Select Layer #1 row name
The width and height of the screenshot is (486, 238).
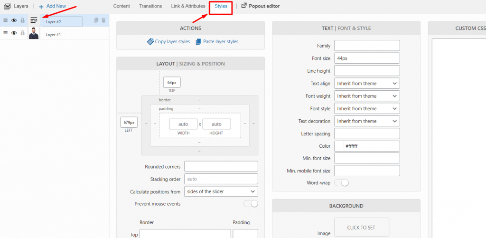pyautogui.click(x=53, y=35)
